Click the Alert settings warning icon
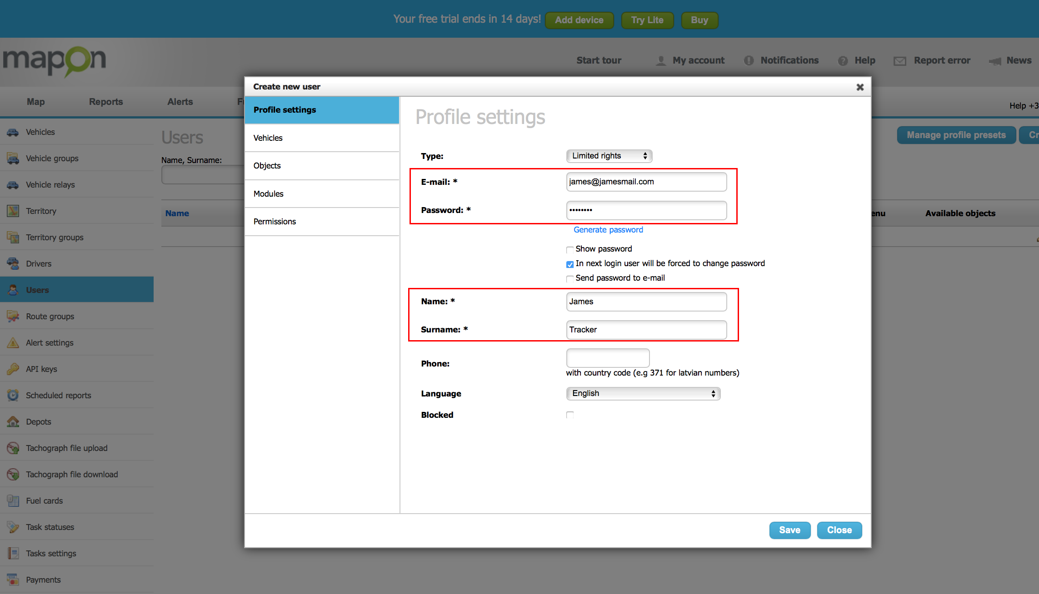 tap(13, 343)
